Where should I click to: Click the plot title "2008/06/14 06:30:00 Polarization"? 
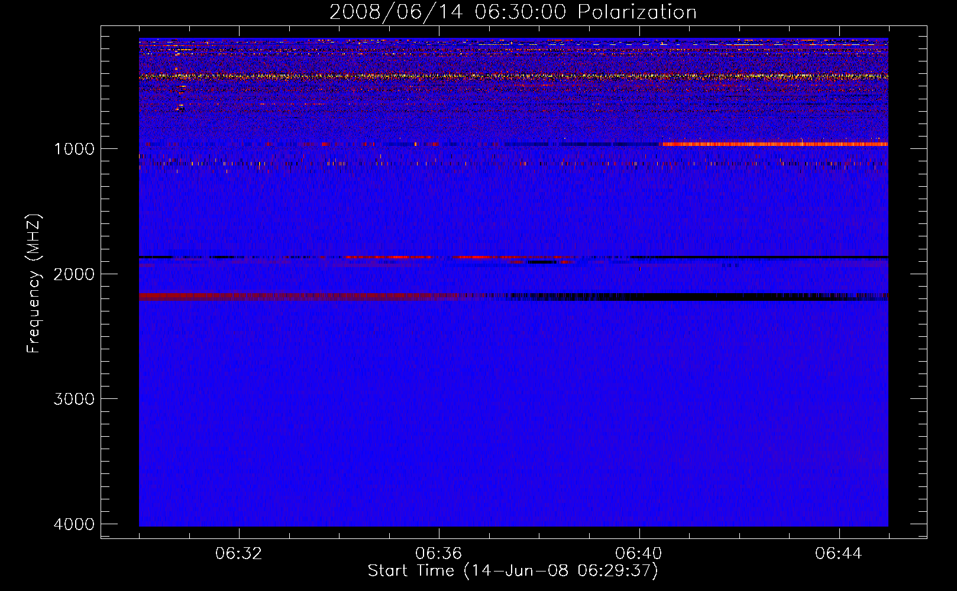point(513,12)
